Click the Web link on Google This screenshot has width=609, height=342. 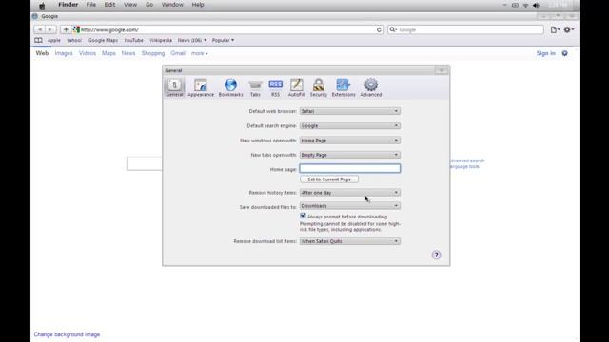click(42, 53)
